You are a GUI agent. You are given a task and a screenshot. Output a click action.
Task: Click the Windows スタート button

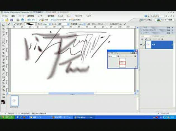[x=7, y=117]
